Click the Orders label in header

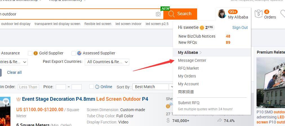(270, 17)
